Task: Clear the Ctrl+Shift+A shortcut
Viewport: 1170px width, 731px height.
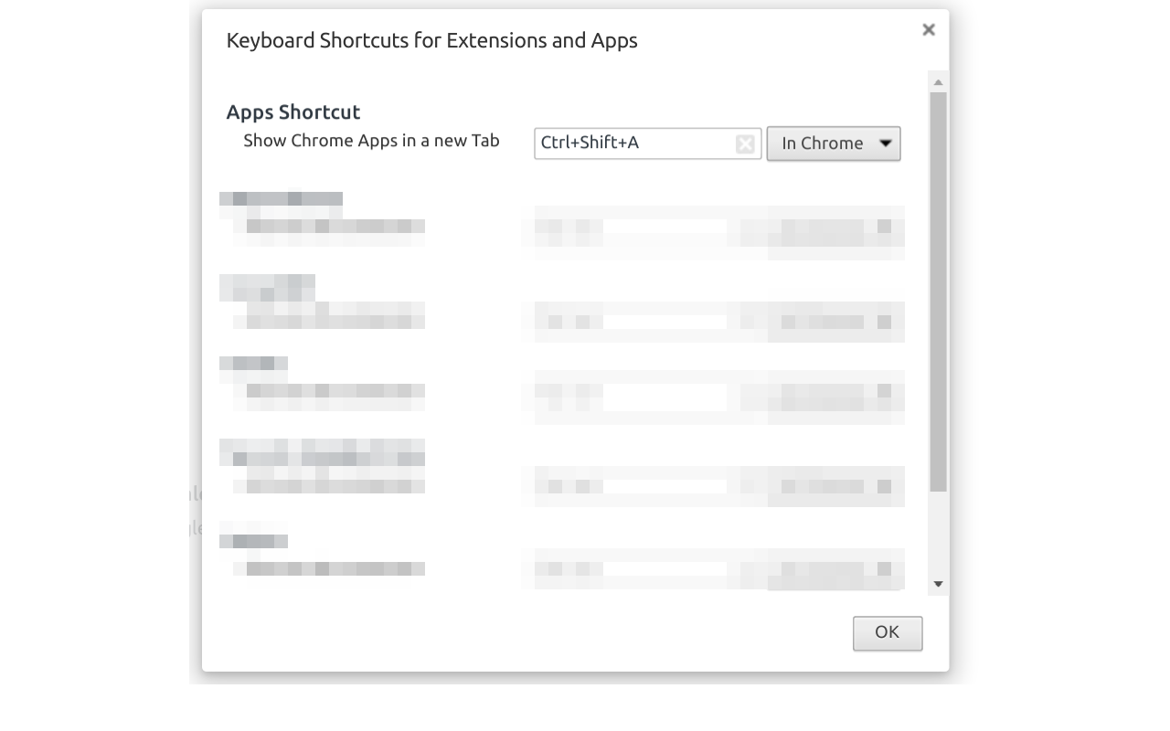Action: click(745, 144)
